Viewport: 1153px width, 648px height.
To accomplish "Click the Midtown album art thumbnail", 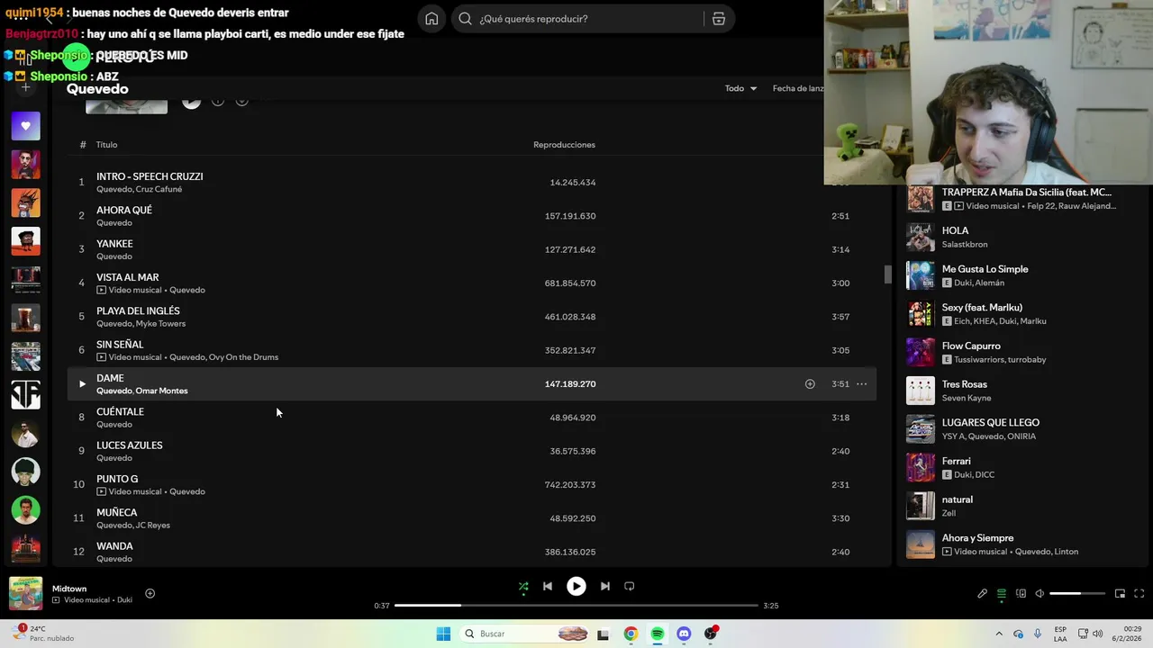I will click(x=25, y=594).
